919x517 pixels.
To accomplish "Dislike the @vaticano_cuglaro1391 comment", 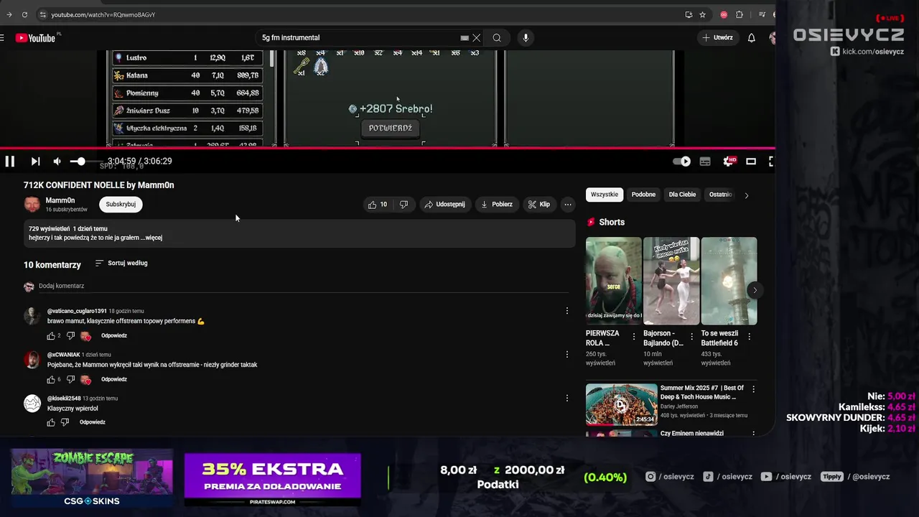I will [x=70, y=336].
